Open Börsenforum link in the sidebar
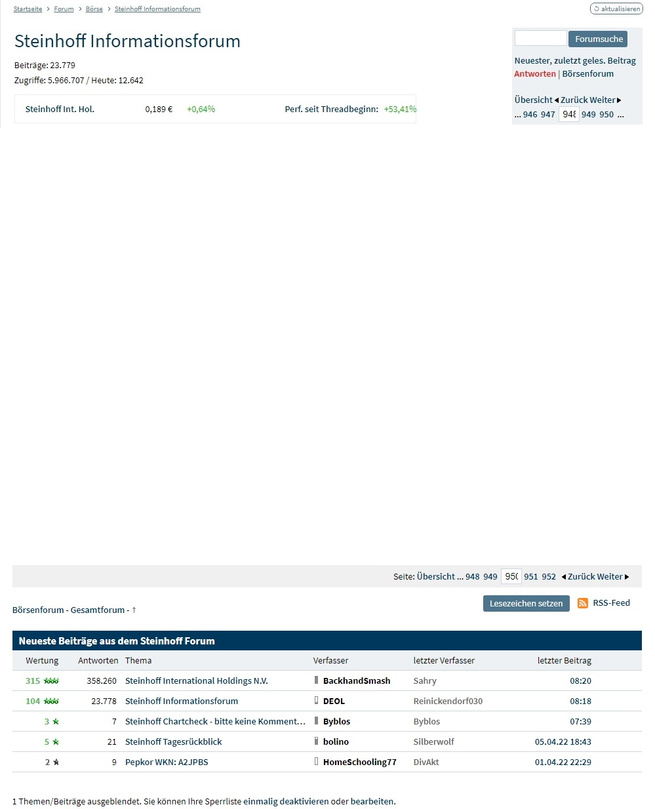 tap(588, 74)
